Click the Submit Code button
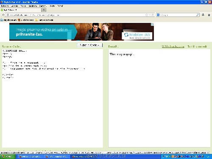 click(89, 45)
